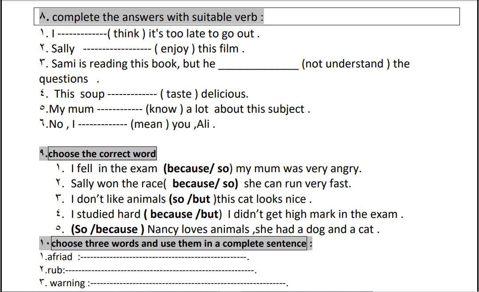Select '(so /but' in the animals sentence
This screenshot has height=292, width=479.
(x=189, y=199)
